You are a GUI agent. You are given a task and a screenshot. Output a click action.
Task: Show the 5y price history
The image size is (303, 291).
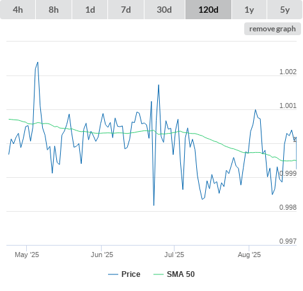click(x=284, y=10)
